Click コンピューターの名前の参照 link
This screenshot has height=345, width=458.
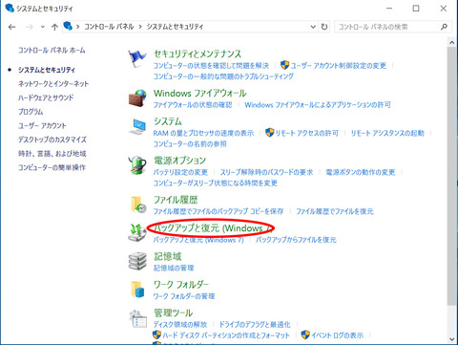tap(190, 144)
